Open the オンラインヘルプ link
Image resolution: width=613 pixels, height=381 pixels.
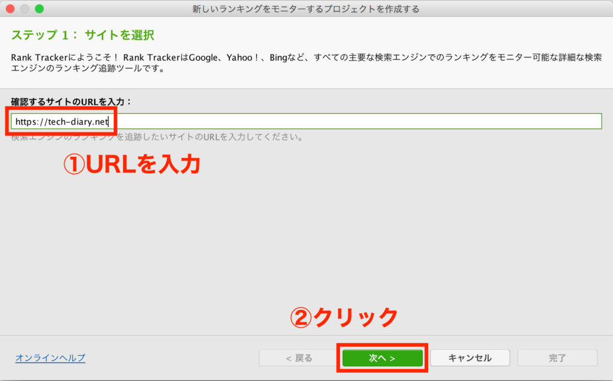click(50, 358)
